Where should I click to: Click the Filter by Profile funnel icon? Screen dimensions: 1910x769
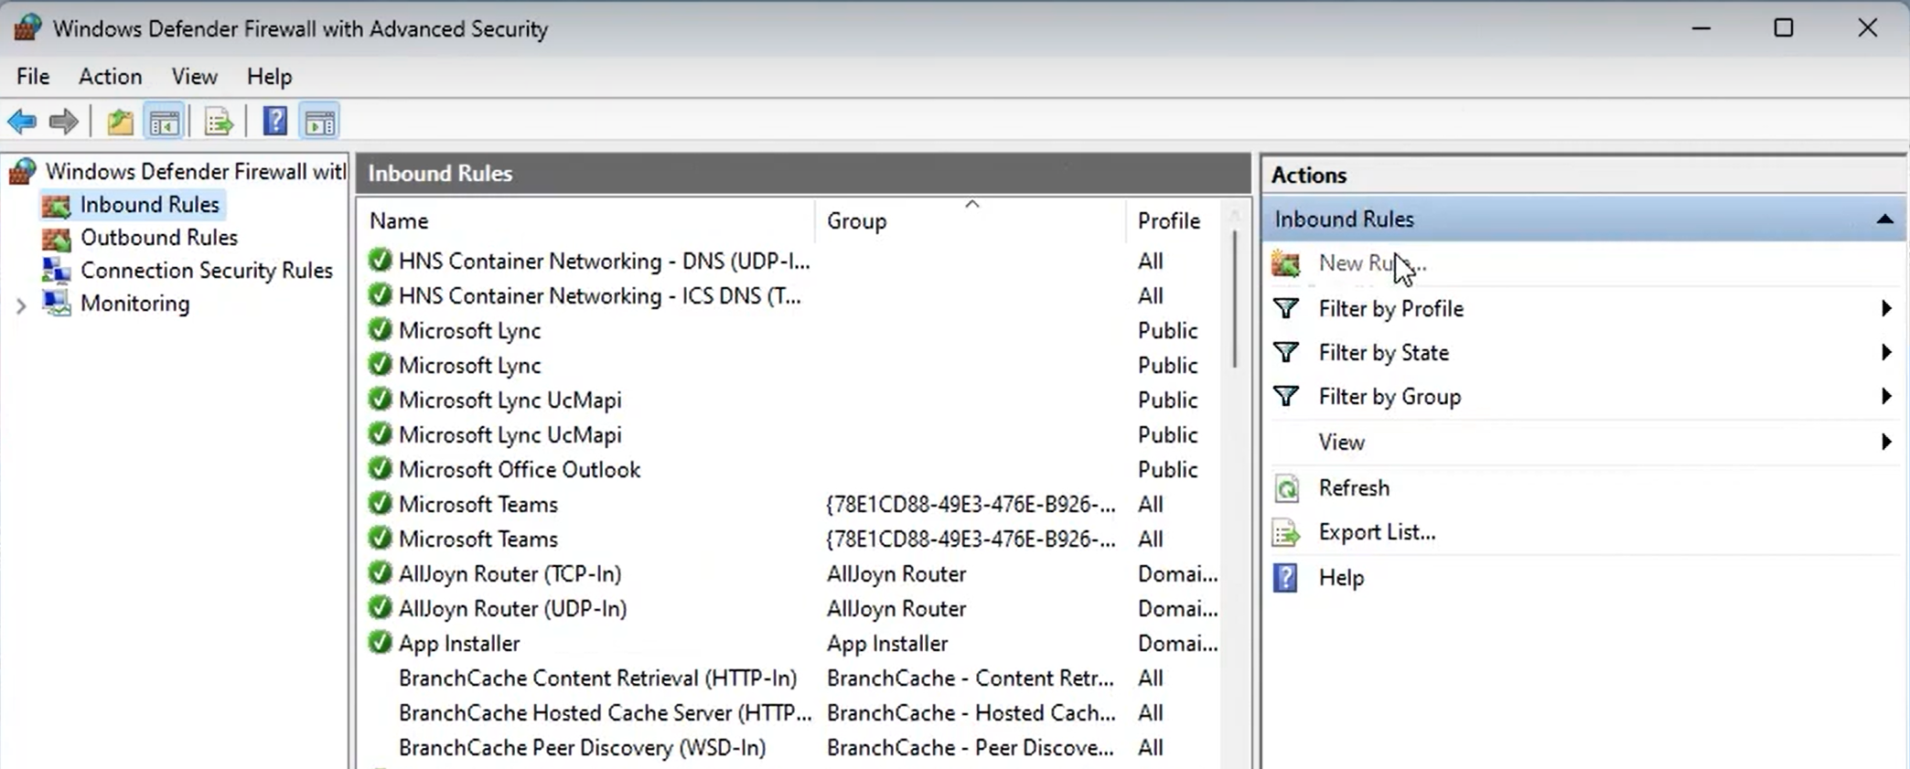tap(1286, 309)
